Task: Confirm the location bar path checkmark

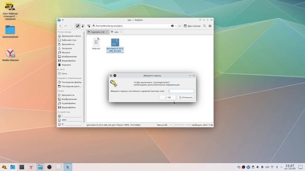Action: 180,26
